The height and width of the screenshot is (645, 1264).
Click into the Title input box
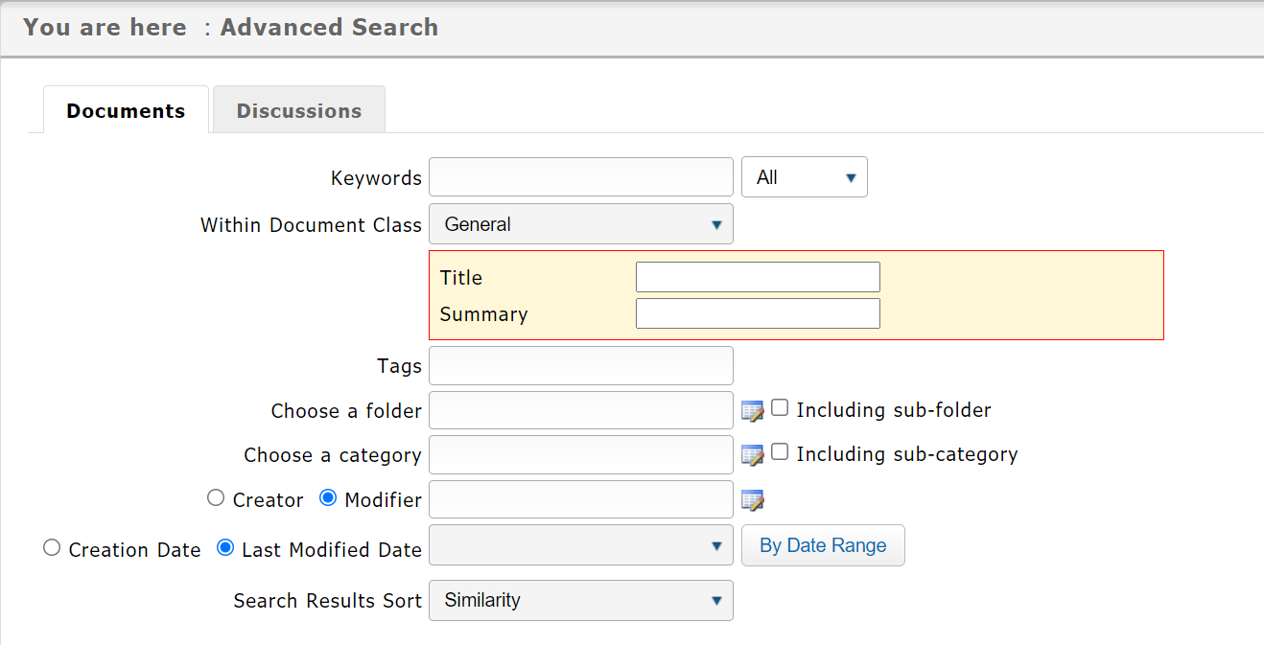(758, 277)
